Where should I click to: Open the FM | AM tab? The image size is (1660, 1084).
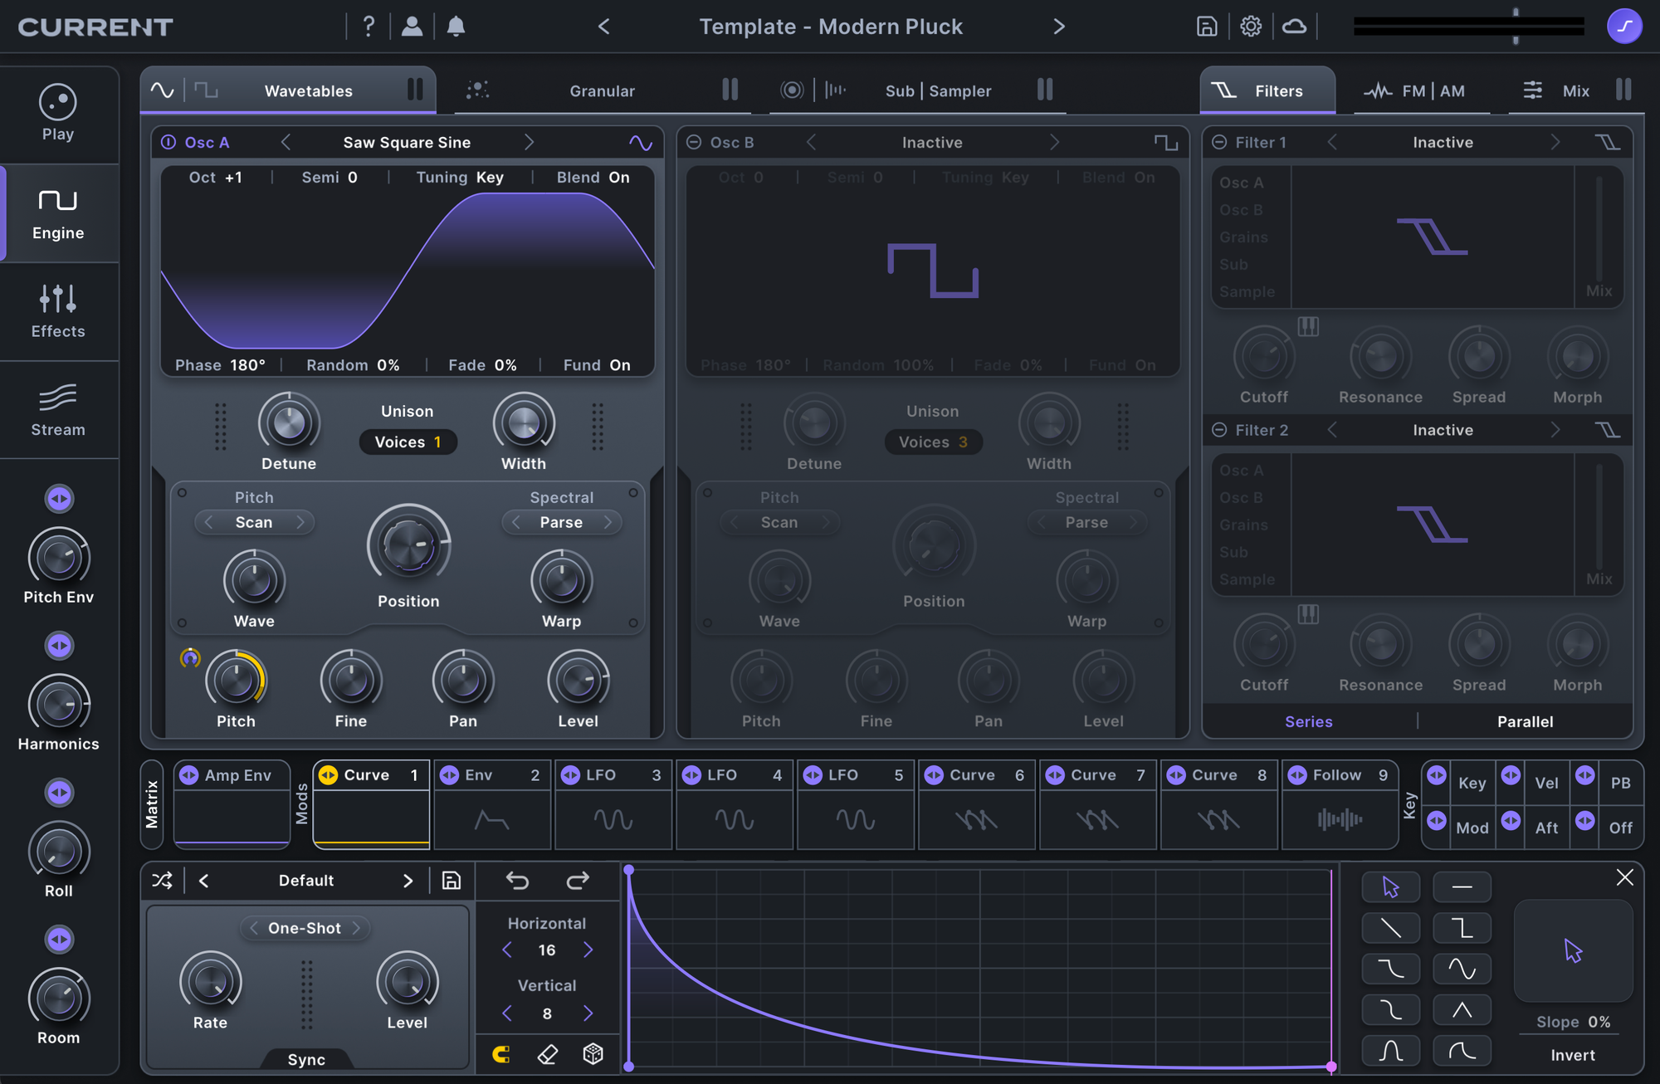[1432, 90]
